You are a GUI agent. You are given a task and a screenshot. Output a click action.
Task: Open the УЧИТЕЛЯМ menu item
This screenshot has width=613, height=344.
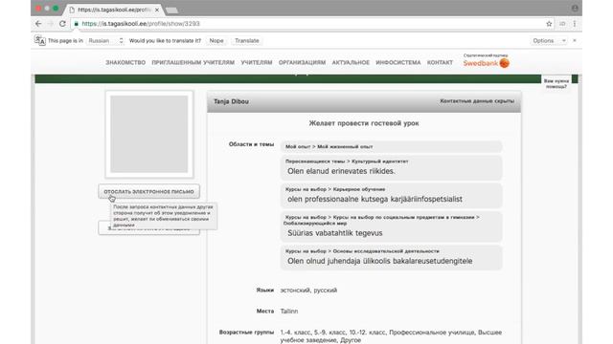click(x=257, y=62)
